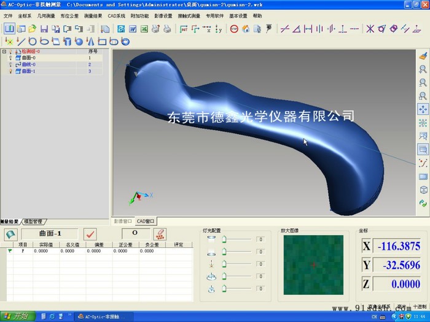Open the 文件 menu
The height and width of the screenshot is (322, 430).
(8, 16)
